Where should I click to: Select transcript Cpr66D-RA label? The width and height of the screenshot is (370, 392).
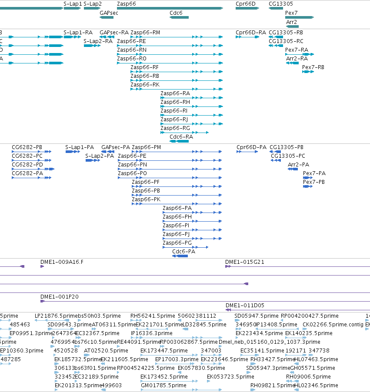[251, 33]
